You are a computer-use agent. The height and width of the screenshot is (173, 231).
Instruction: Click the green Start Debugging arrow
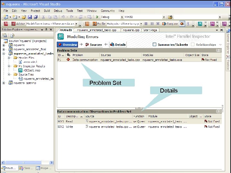tap(97, 17)
